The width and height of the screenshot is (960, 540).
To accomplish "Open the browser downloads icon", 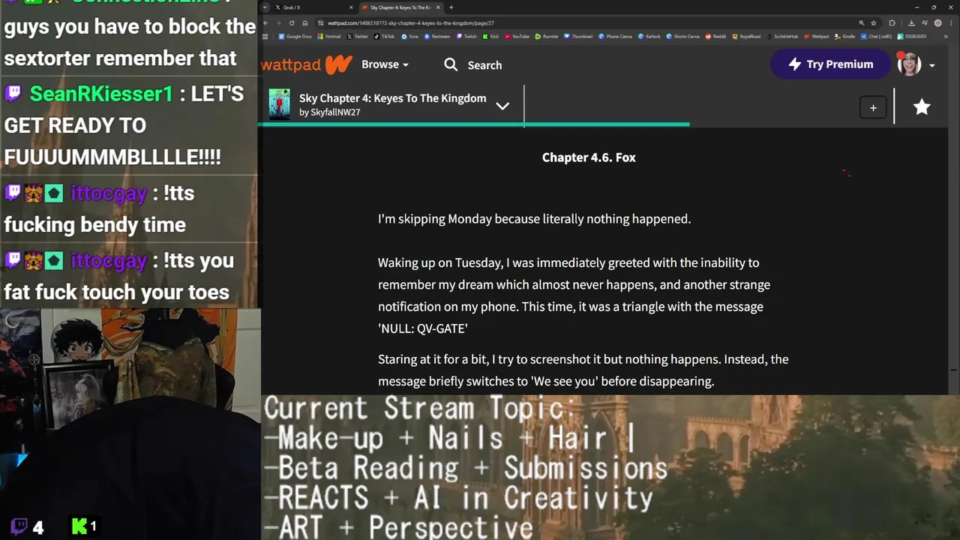I will point(911,23).
